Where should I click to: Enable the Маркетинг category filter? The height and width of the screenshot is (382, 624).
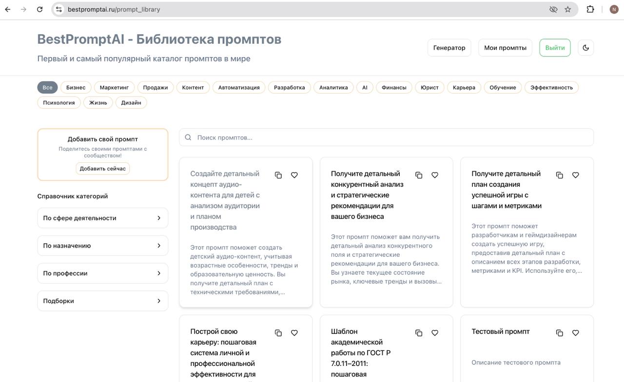114,87
